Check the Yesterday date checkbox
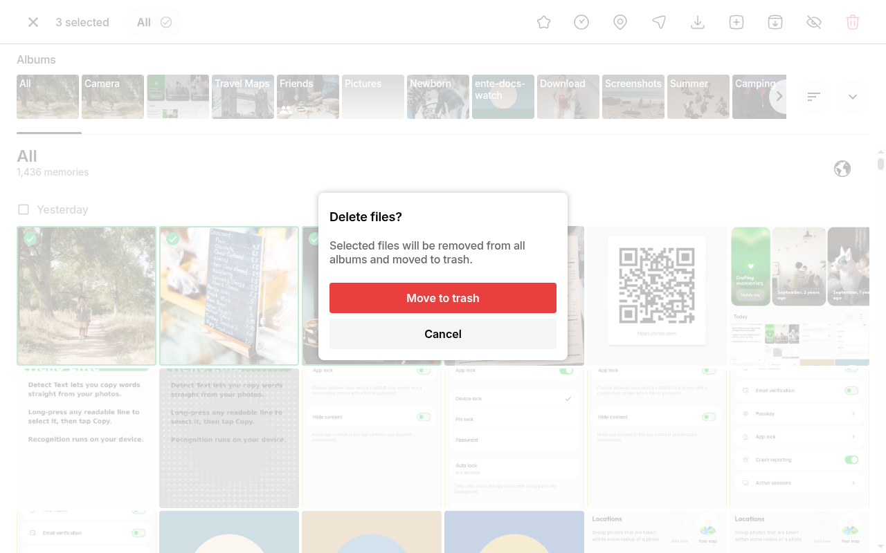Screen dimensions: 886x553 [x=24, y=209]
